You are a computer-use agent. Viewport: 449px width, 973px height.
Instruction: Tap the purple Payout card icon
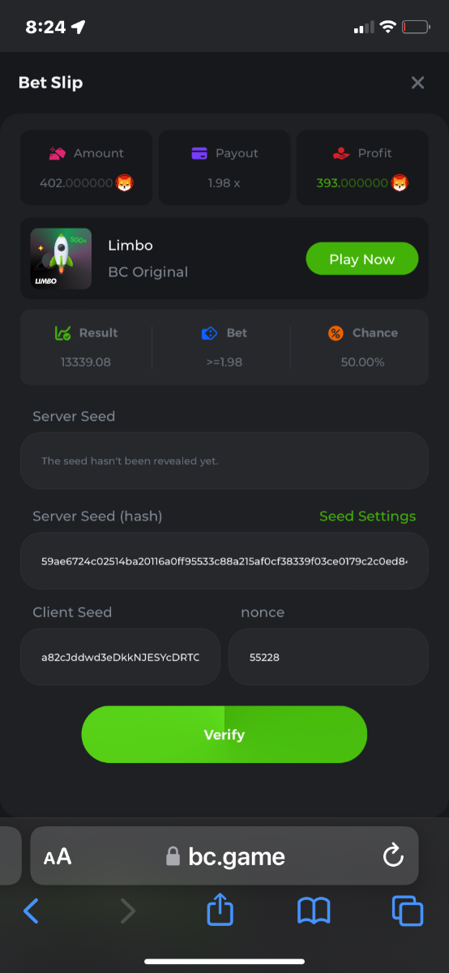(199, 153)
